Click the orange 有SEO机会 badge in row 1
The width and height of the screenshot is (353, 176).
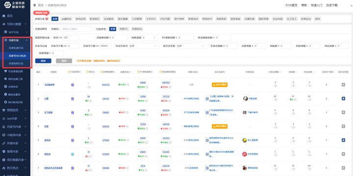click(220, 85)
